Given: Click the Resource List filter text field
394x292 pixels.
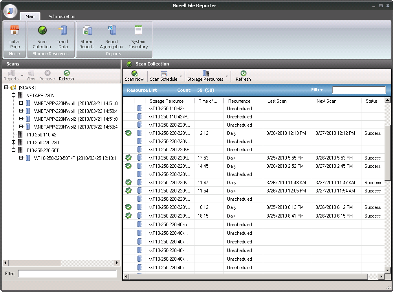Looking at the screenshot, I should coord(359,90).
